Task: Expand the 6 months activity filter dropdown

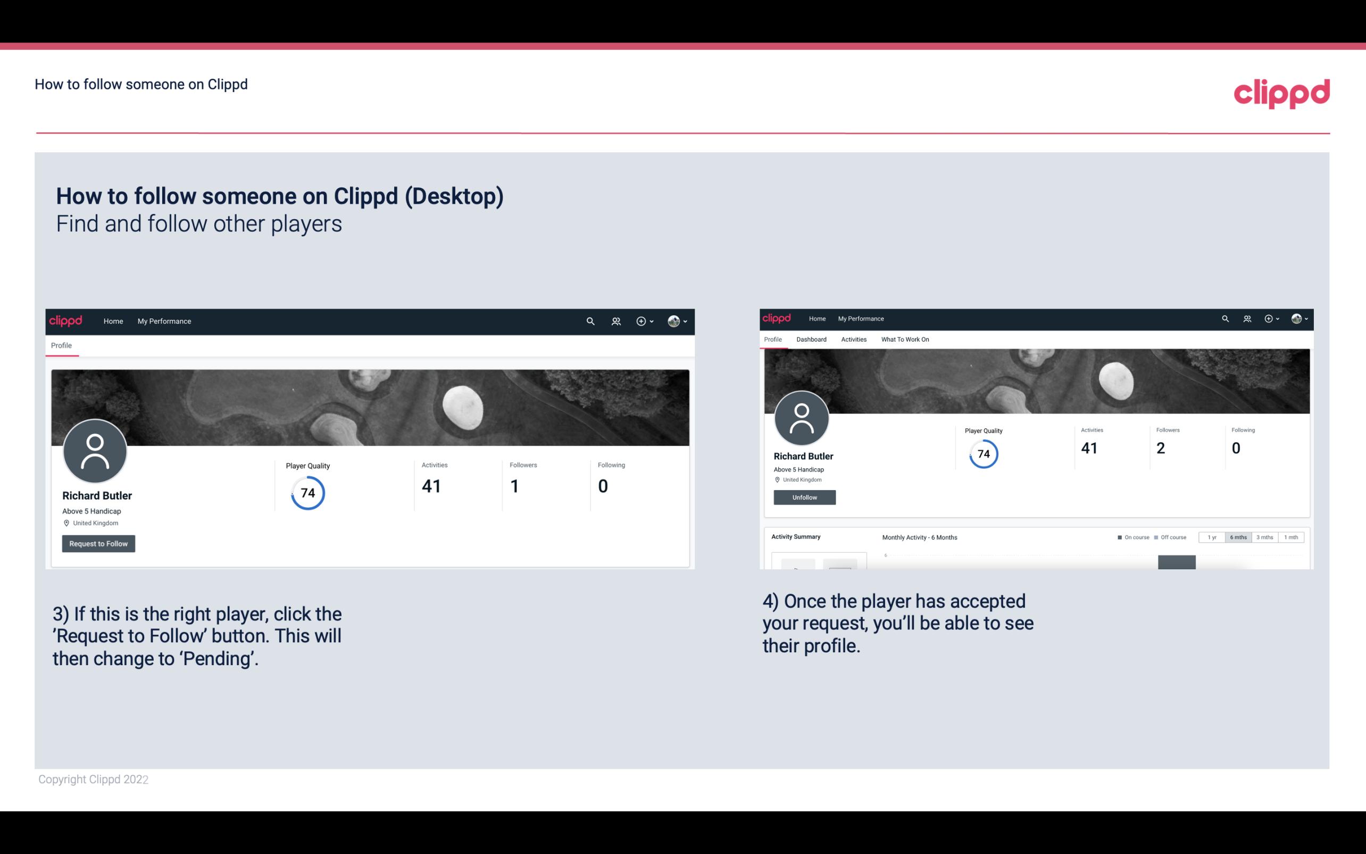Action: 1237,537
